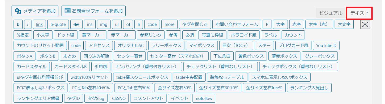Insert image using img button
Viewport: 385px width, 104px height.
point(104,25)
